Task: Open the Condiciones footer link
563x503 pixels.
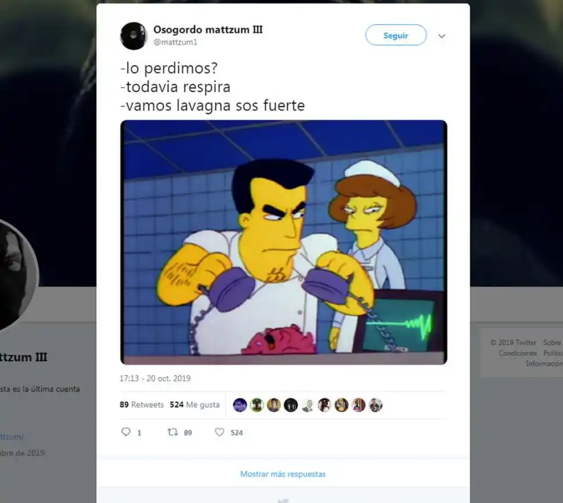Action: pyautogui.click(x=517, y=353)
